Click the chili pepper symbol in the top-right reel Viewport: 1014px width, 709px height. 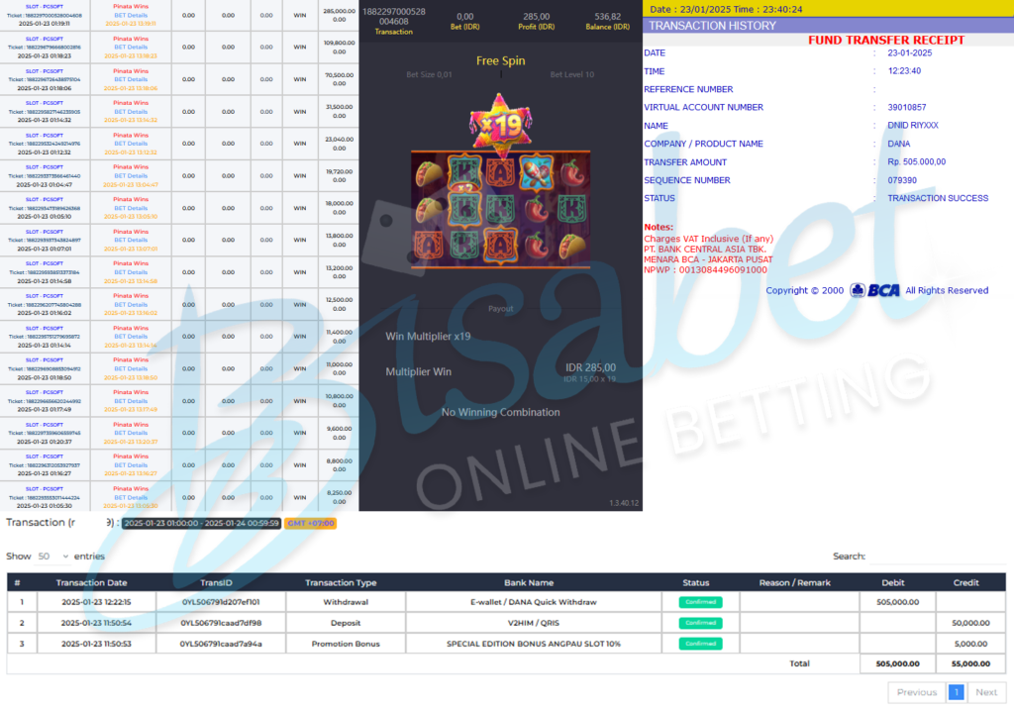[x=571, y=172]
